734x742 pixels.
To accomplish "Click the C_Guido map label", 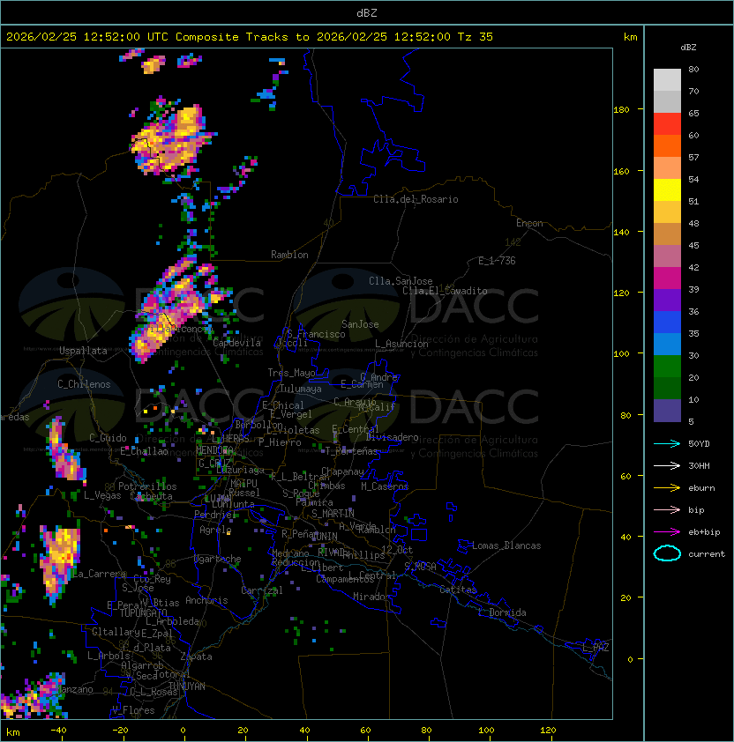I will (108, 438).
